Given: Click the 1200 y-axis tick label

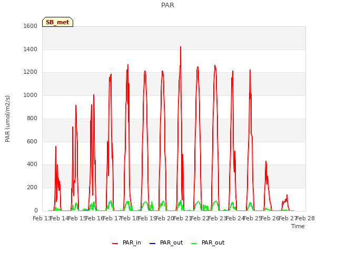Looking at the screenshot, I should click(x=31, y=72).
